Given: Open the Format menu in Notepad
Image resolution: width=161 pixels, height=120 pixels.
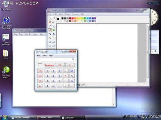Looking at the screenshot, I should tap(28, 34).
